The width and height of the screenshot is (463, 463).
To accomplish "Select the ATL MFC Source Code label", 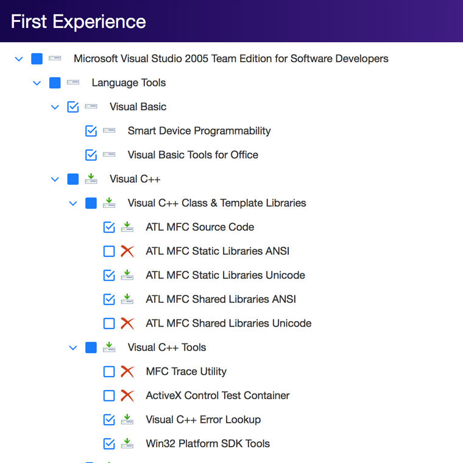I will pos(200,227).
